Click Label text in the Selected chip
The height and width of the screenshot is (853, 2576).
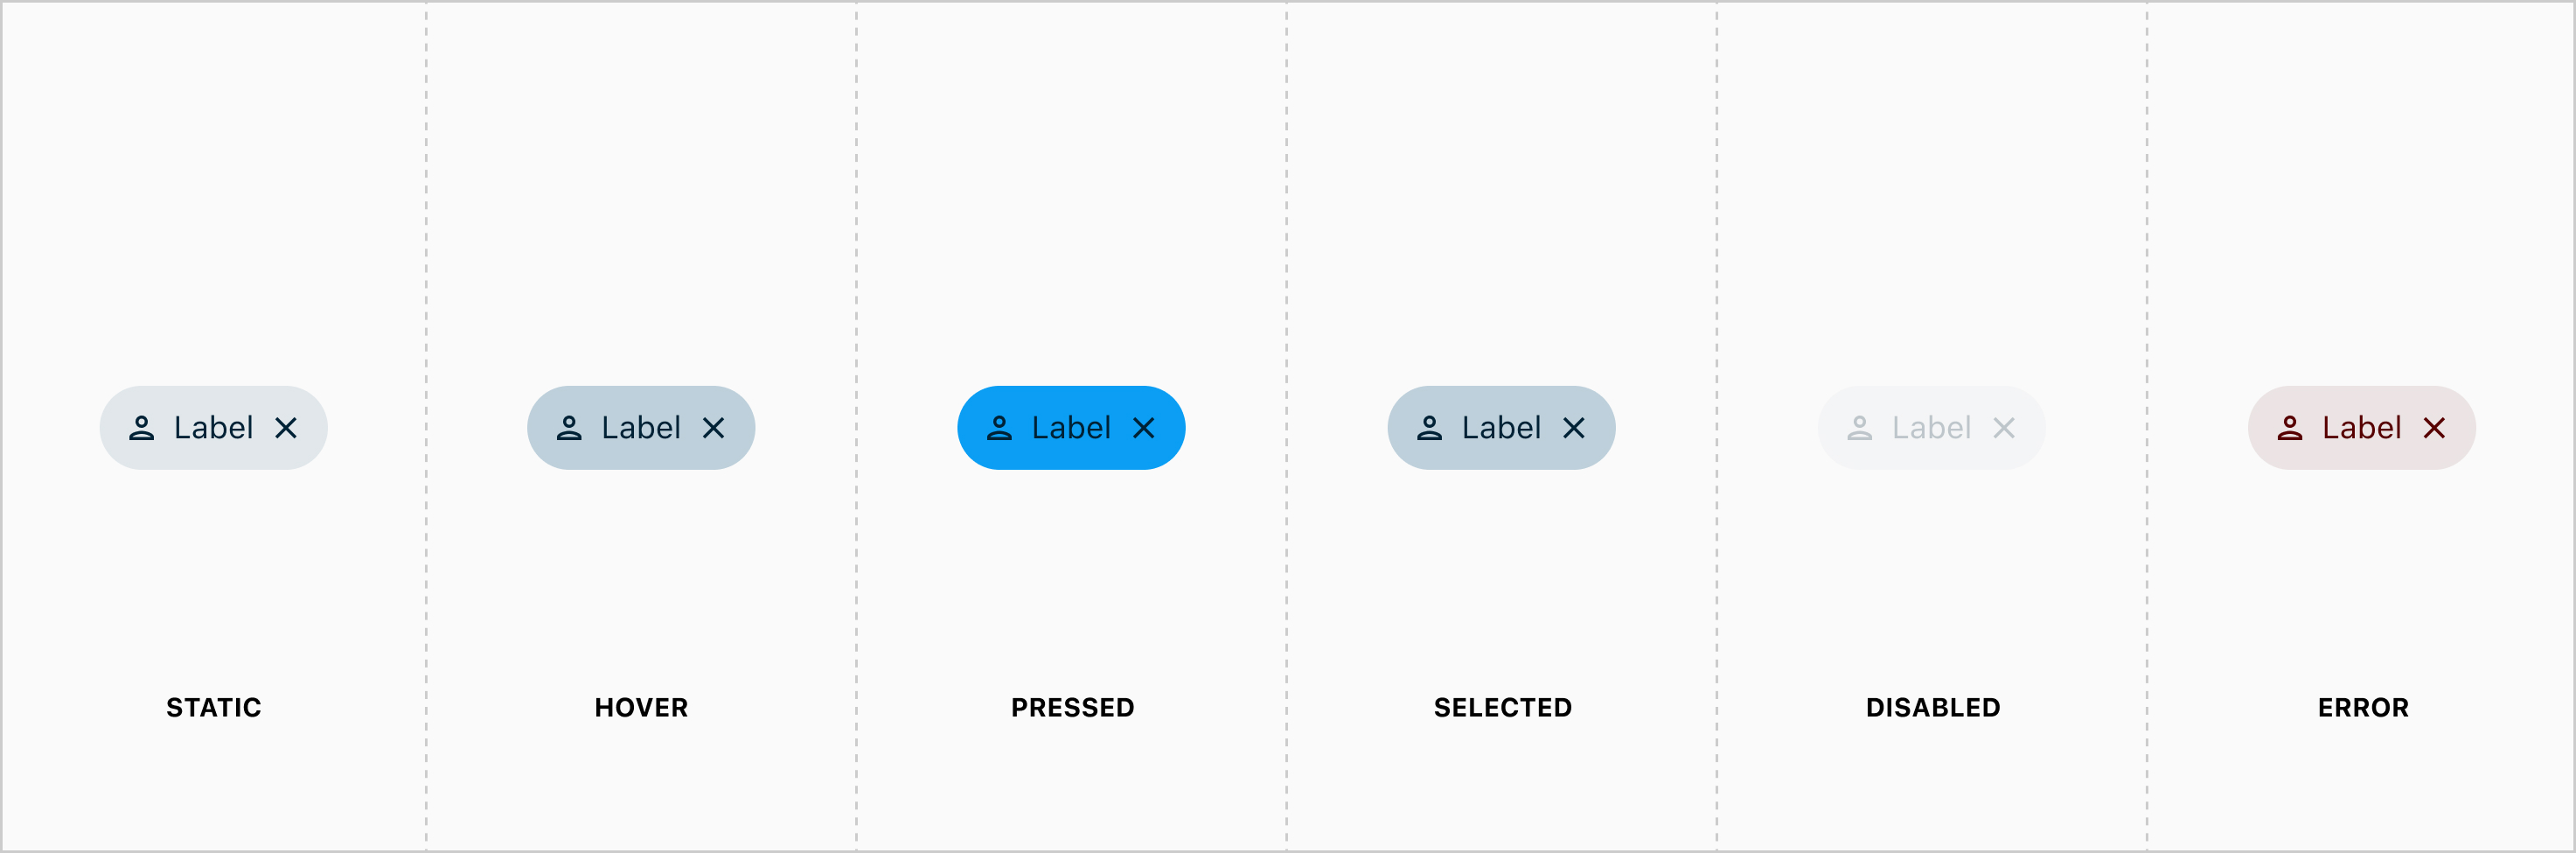(x=1501, y=428)
